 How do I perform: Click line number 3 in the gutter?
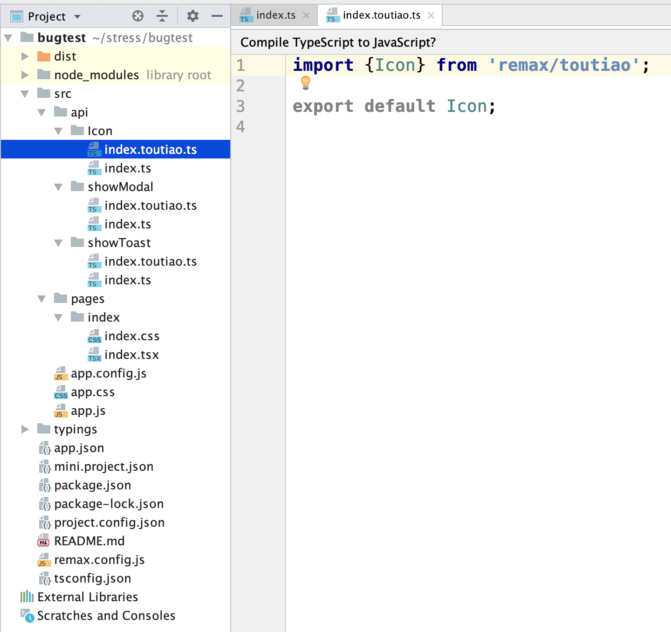(x=240, y=106)
